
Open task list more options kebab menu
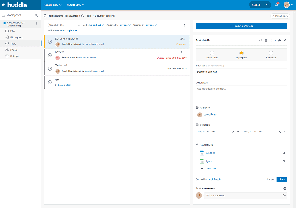[184, 25]
